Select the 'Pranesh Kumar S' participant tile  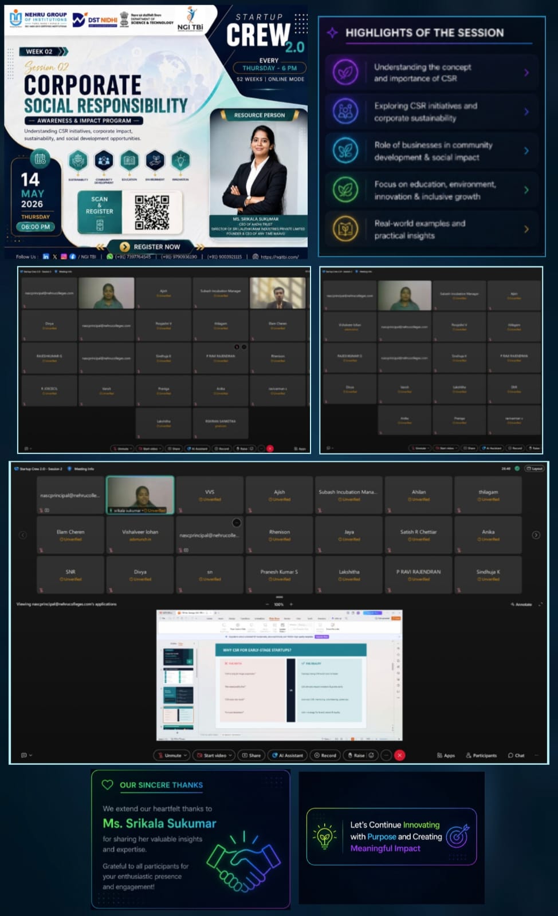(x=280, y=574)
